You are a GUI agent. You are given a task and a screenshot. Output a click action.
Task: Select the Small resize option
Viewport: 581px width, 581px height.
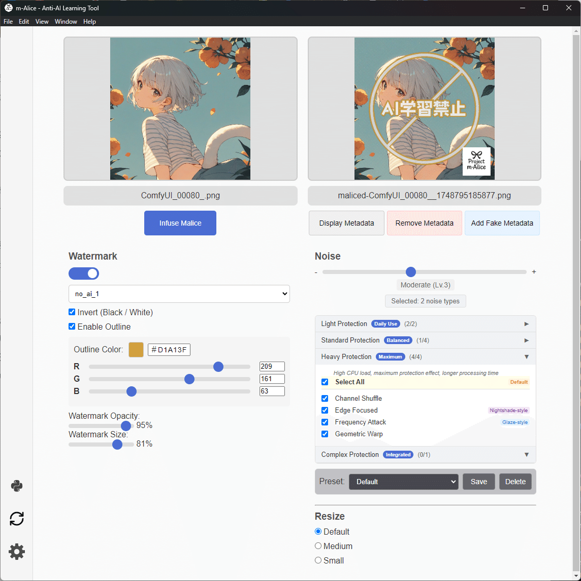(318, 560)
